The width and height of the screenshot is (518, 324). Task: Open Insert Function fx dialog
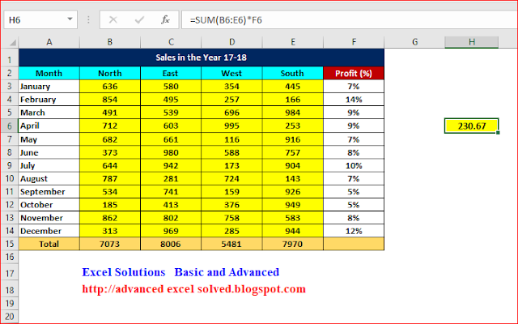coord(165,20)
